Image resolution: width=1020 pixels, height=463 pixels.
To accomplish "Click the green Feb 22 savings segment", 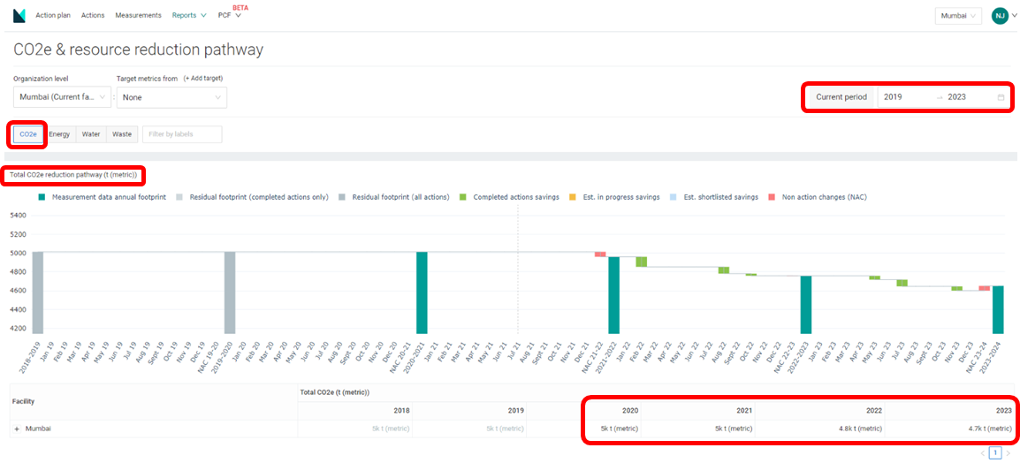I will click(642, 262).
